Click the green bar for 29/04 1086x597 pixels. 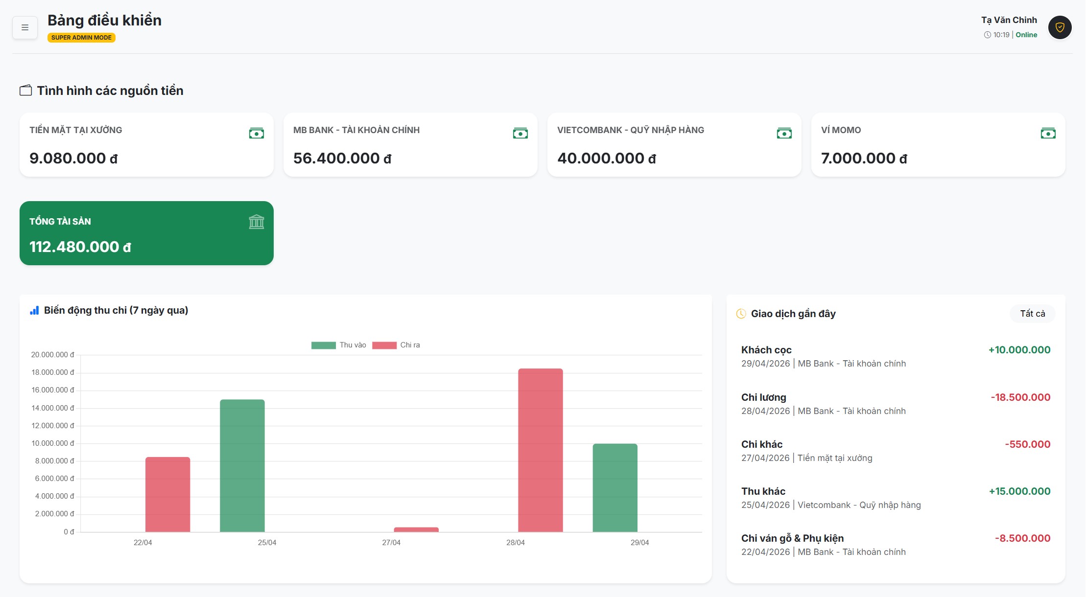(615, 488)
